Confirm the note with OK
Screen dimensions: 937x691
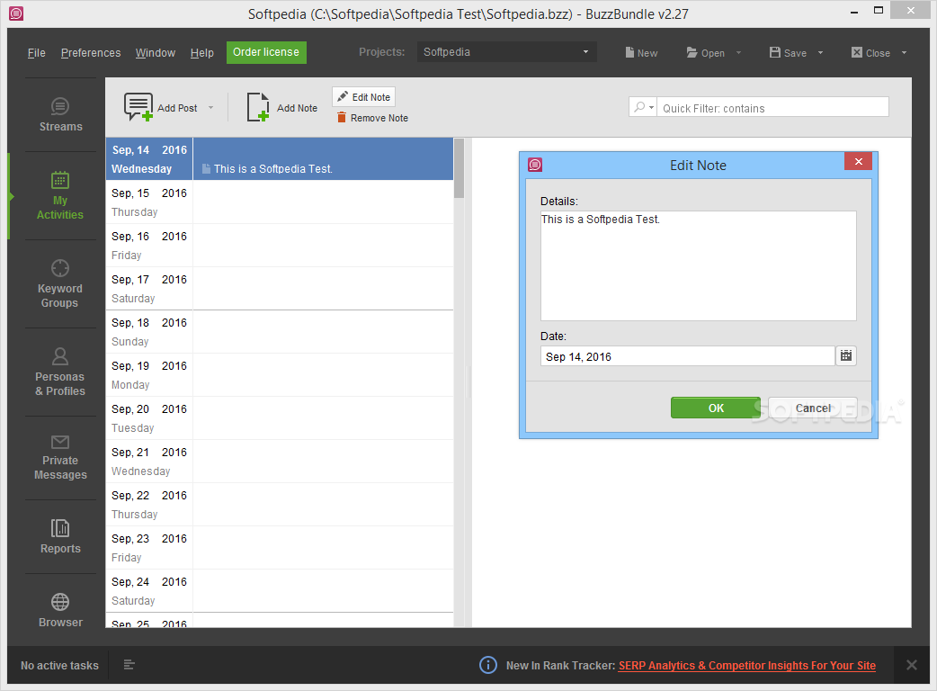click(x=715, y=408)
